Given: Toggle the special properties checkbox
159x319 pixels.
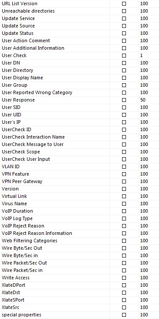Looking at the screenshot, I should (x=124, y=315).
